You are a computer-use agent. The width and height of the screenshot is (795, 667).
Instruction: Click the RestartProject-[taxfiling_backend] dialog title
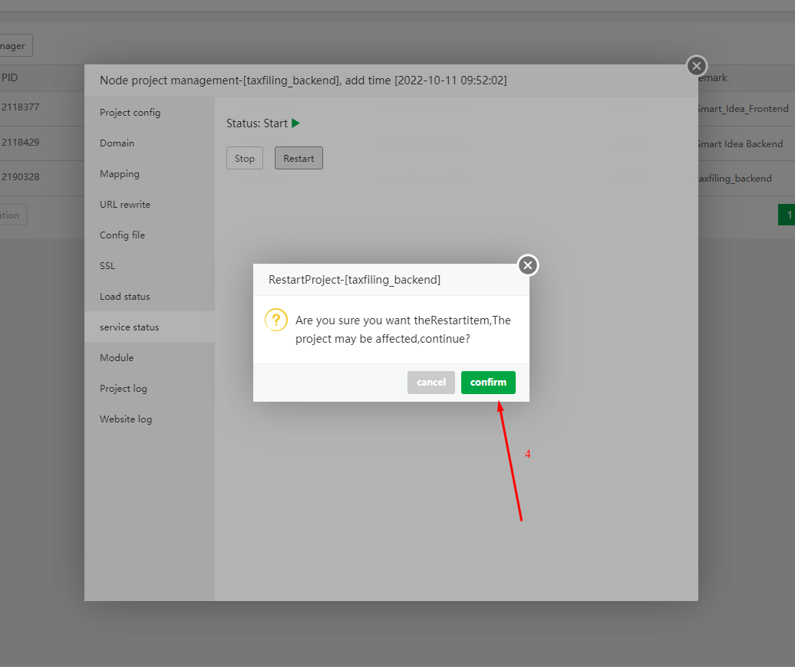tap(355, 280)
